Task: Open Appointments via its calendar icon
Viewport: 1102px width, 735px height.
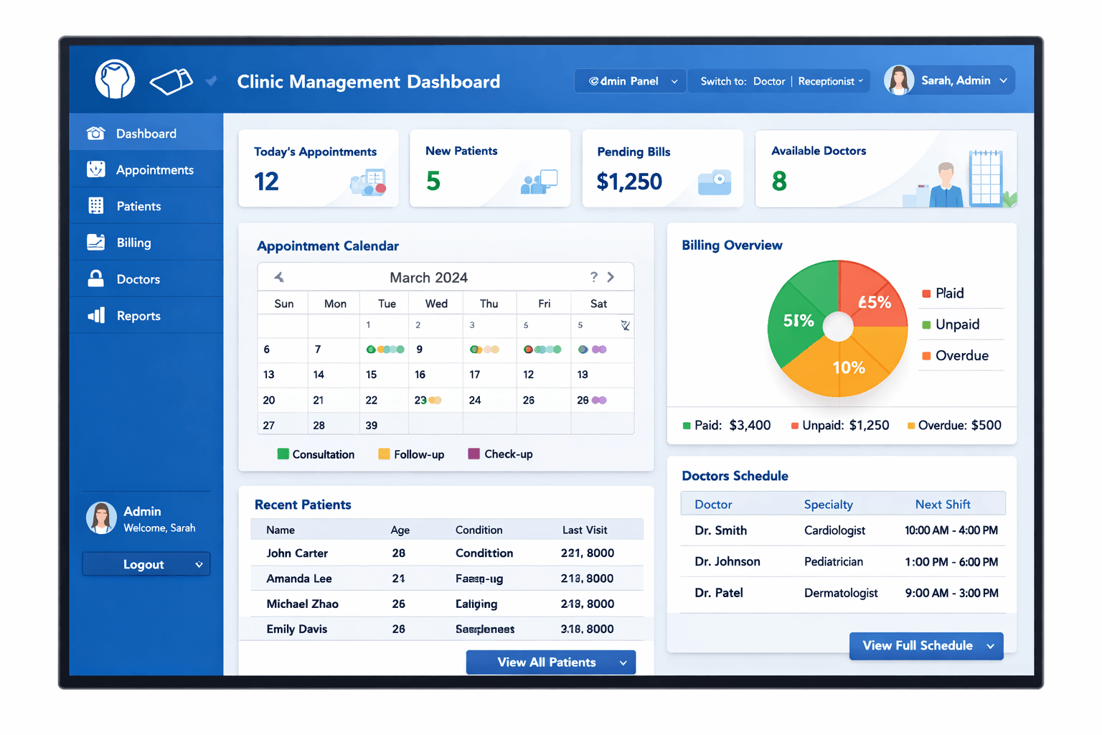Action: (95, 169)
